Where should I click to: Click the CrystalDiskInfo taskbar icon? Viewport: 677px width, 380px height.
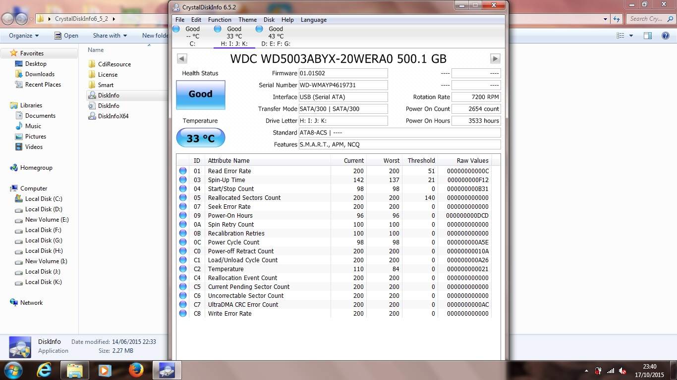(x=167, y=370)
